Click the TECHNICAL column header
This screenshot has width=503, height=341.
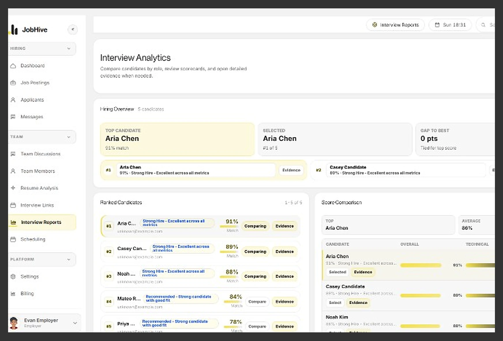(477, 244)
